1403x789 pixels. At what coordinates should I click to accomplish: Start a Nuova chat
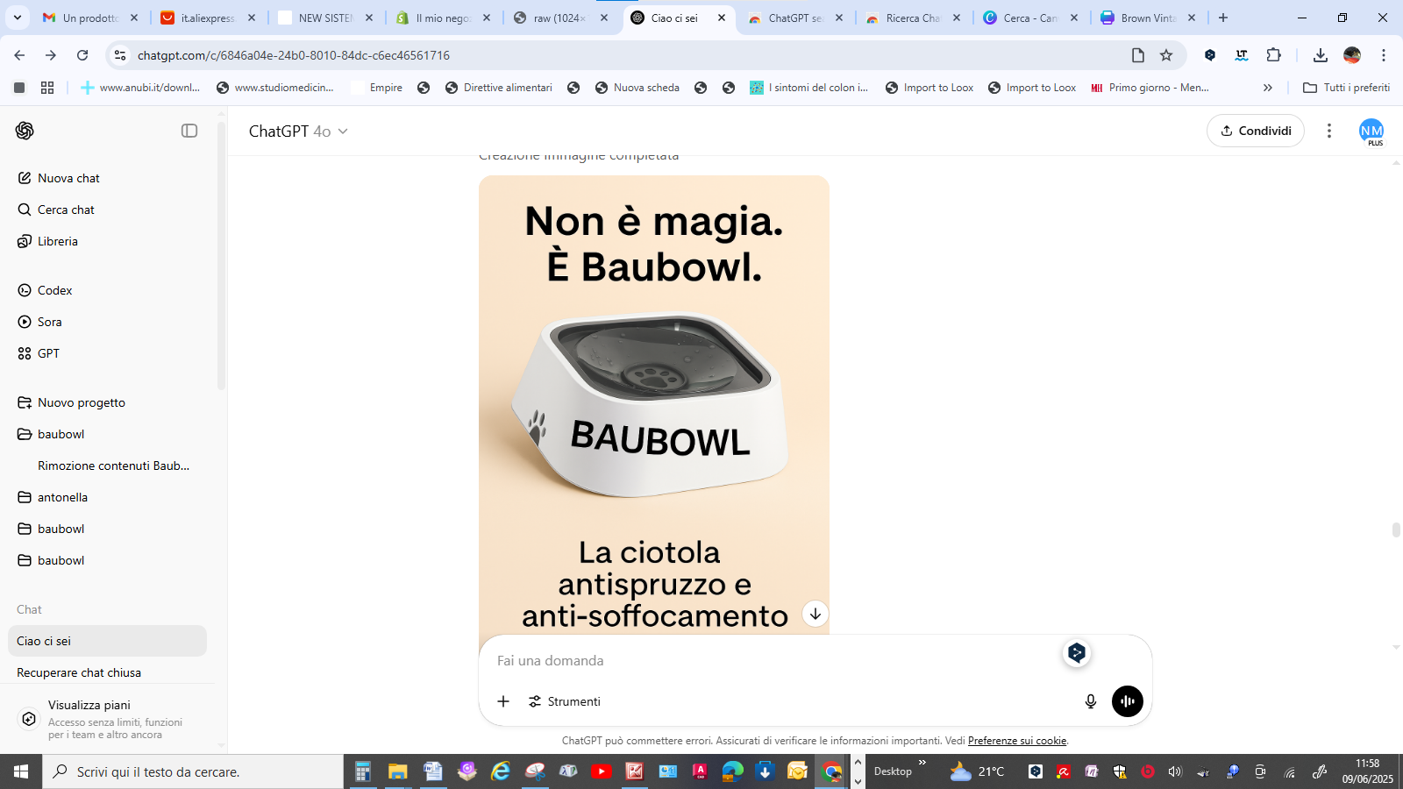[x=68, y=178]
